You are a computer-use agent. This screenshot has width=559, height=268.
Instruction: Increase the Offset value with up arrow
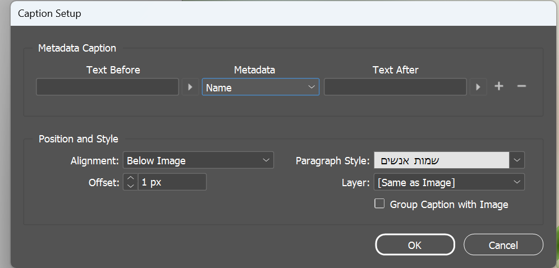130,178
